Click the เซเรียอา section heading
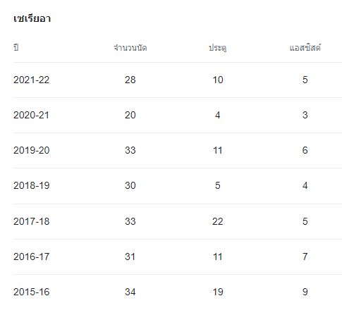The width and height of the screenshot is (342, 315). click(x=32, y=18)
